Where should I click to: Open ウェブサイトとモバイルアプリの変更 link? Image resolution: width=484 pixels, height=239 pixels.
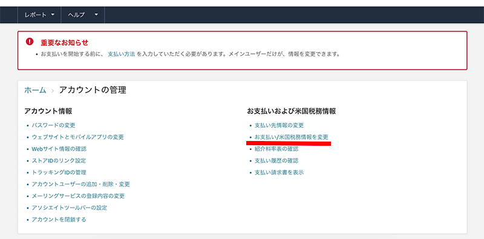pyautogui.click(x=78, y=137)
